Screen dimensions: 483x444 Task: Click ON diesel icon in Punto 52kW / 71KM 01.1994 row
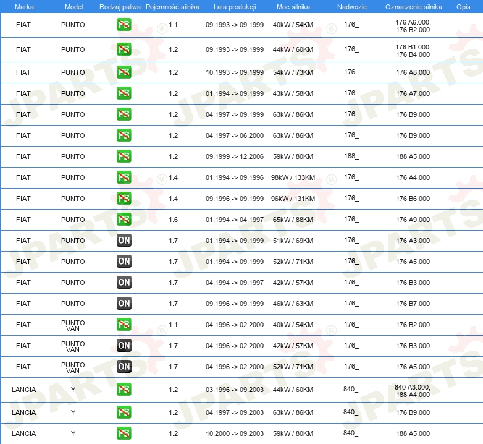pyautogui.click(x=124, y=261)
